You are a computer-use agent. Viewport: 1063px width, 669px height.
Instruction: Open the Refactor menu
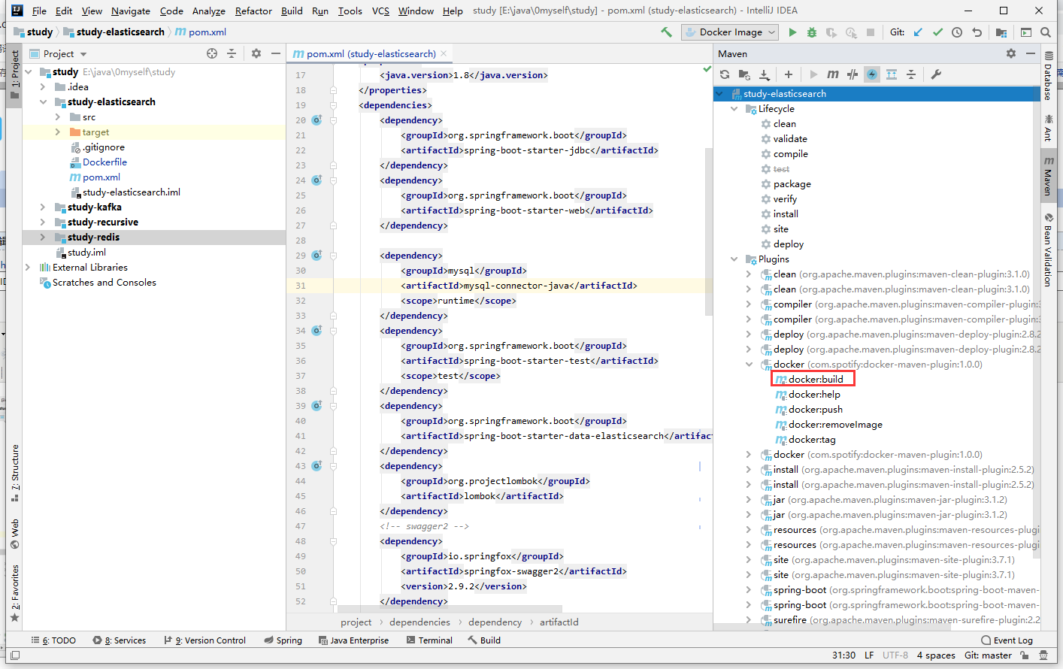click(253, 11)
